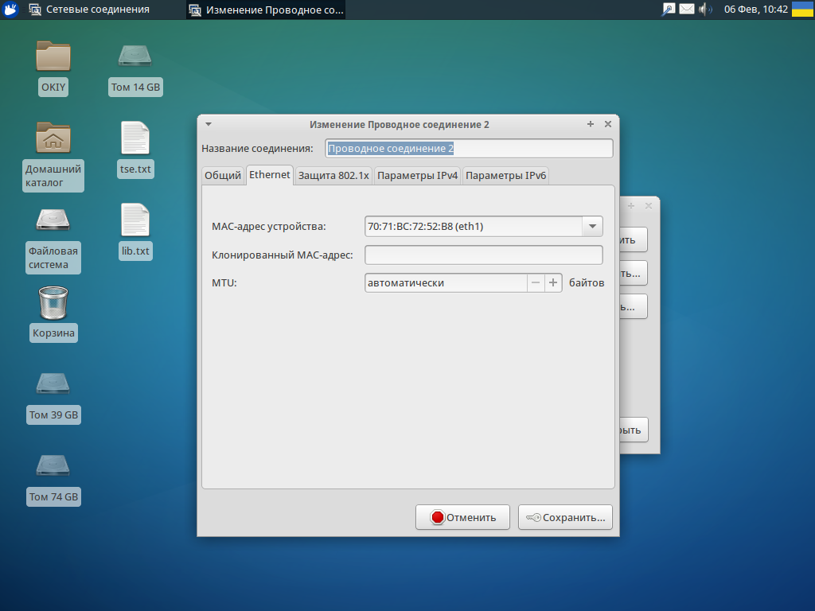Select the tse.txt file icon on desktop
This screenshot has height=611, width=815.
pos(135,138)
